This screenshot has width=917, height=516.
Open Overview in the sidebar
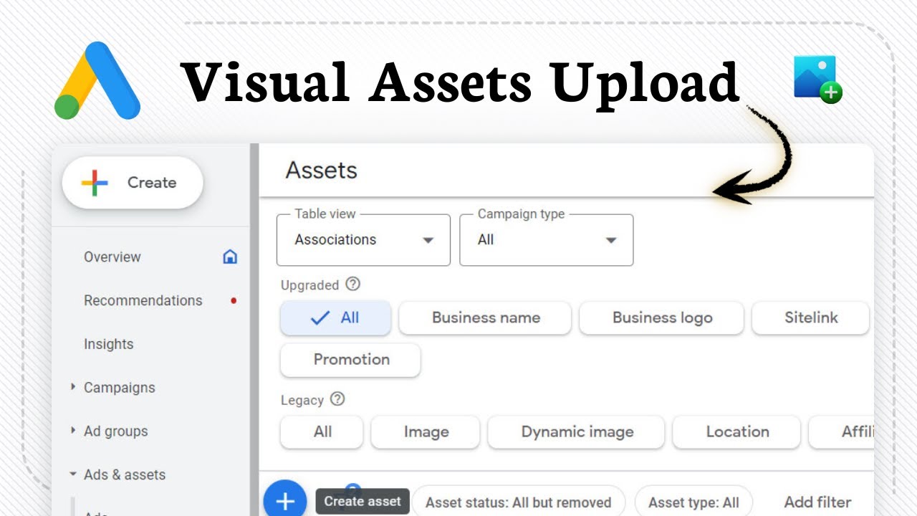112,257
